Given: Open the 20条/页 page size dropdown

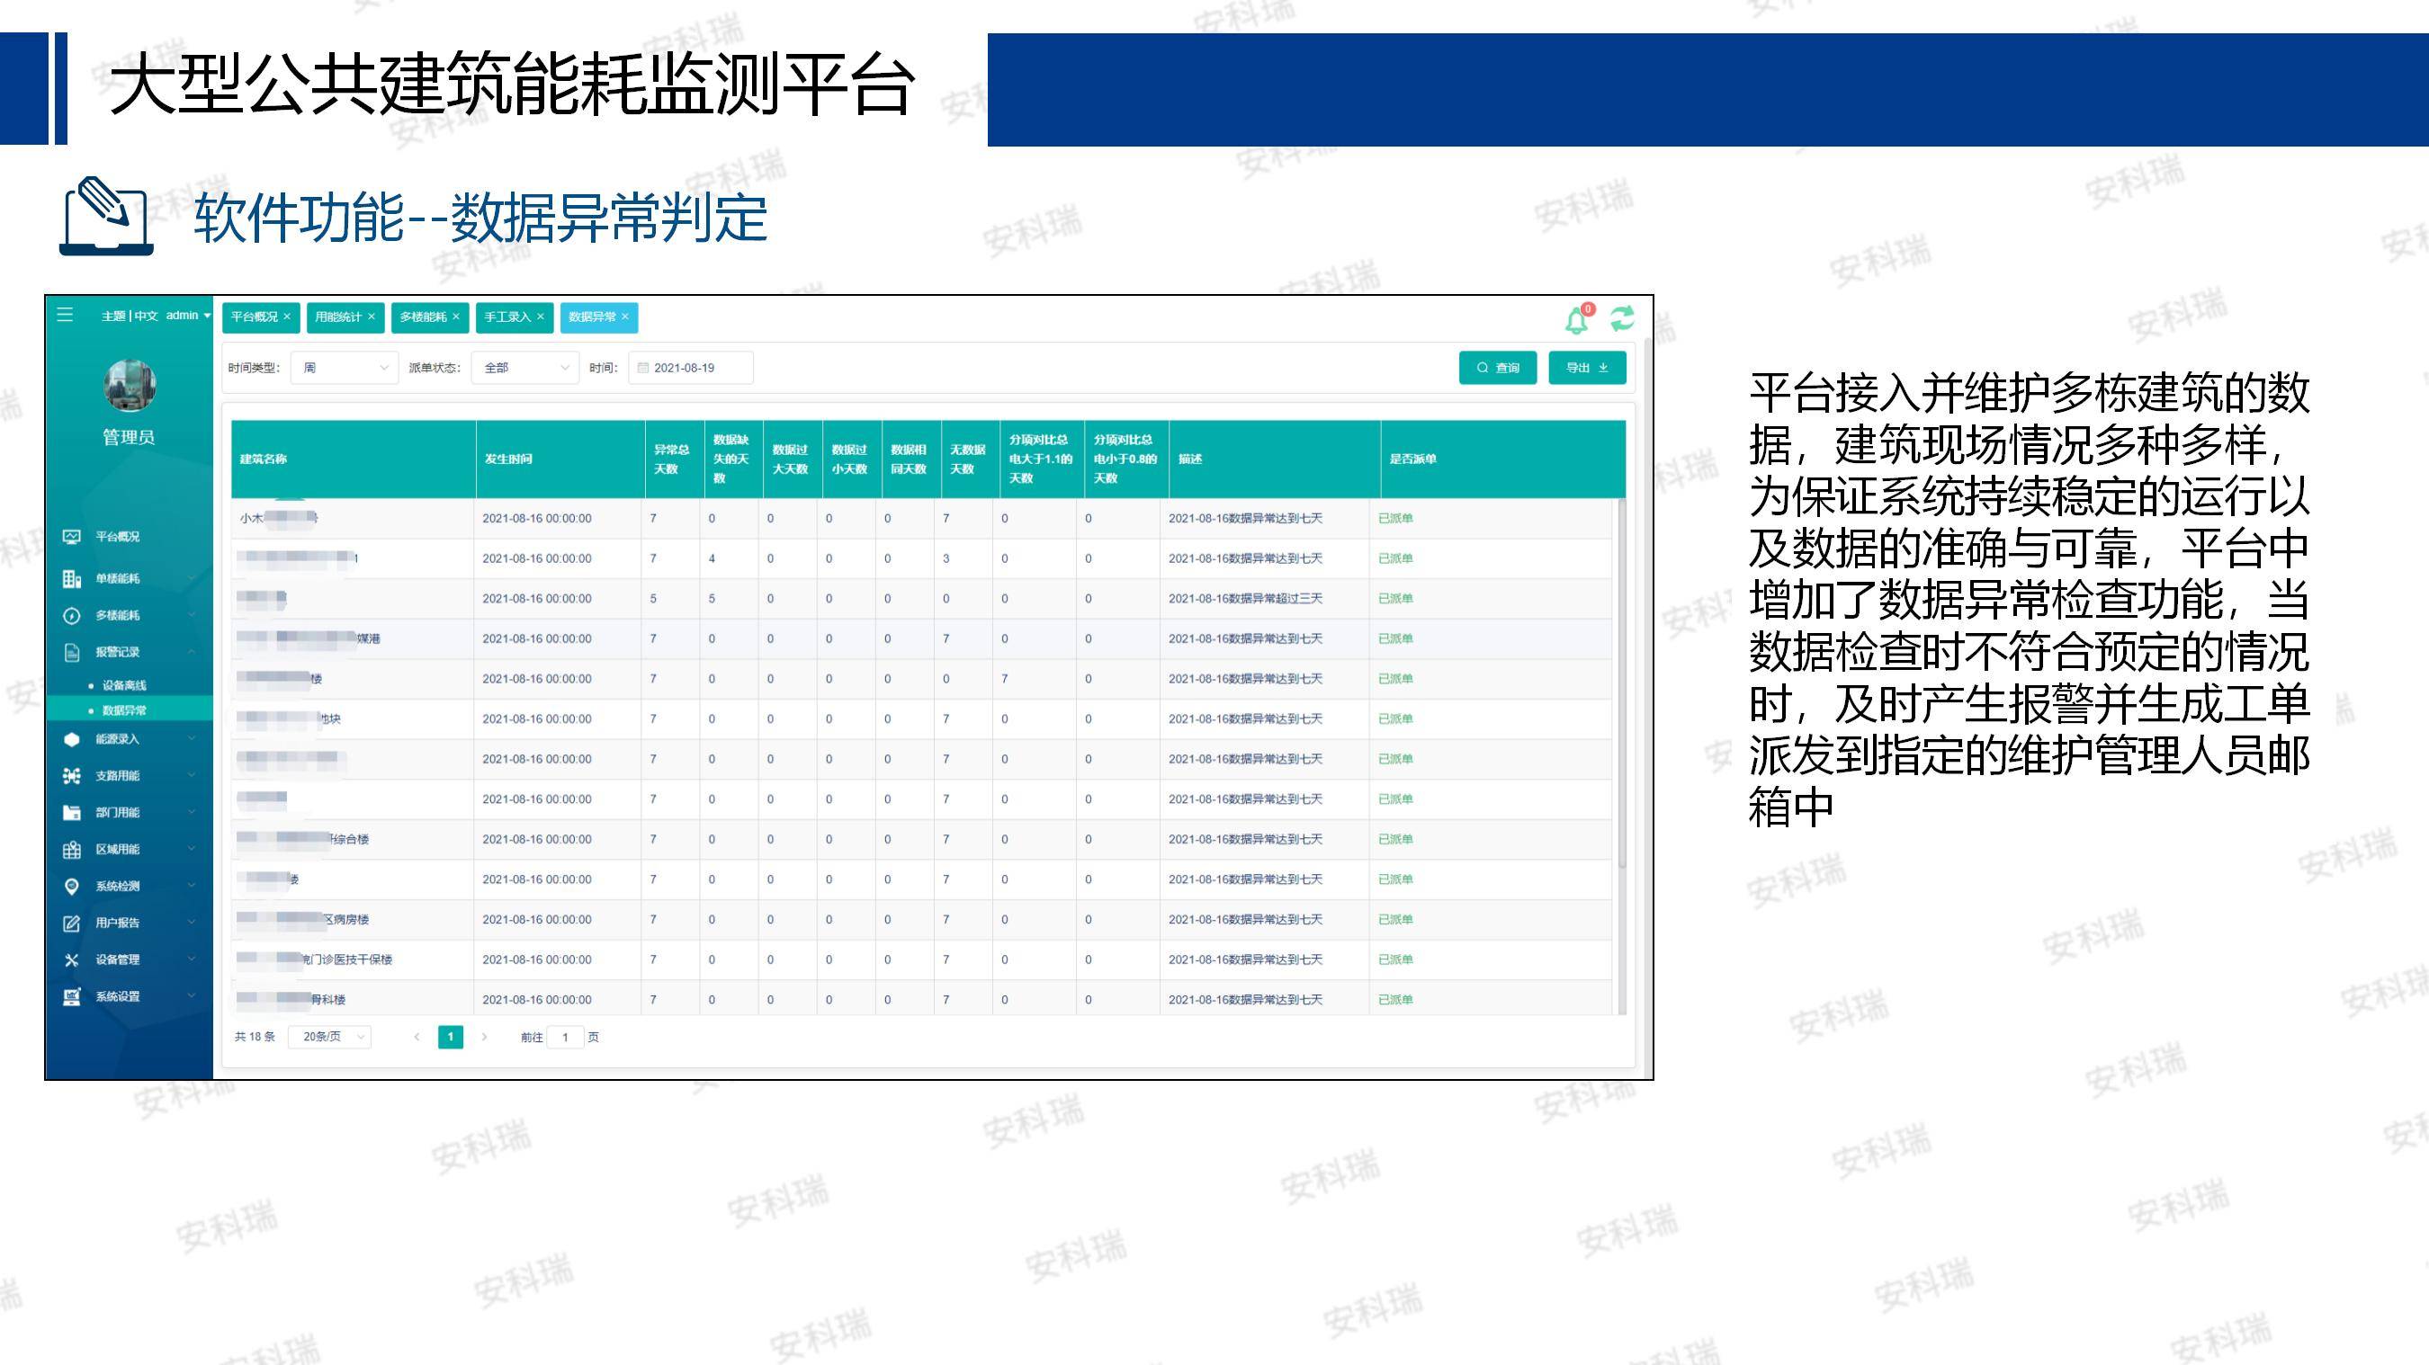Looking at the screenshot, I should (329, 1037).
